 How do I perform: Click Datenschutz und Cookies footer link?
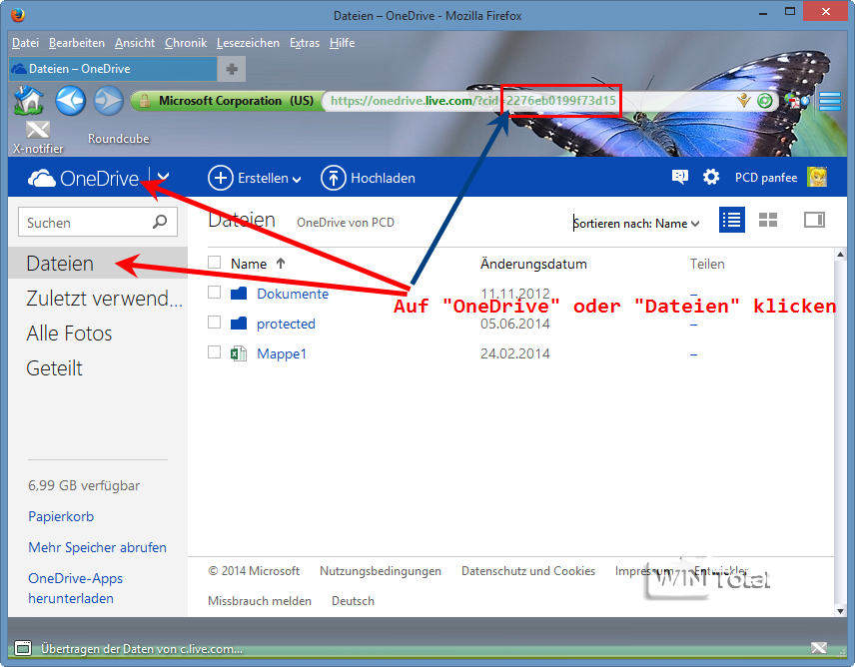coord(528,571)
